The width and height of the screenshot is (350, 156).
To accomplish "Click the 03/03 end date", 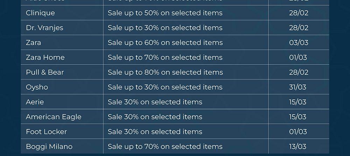I will (x=299, y=43).
